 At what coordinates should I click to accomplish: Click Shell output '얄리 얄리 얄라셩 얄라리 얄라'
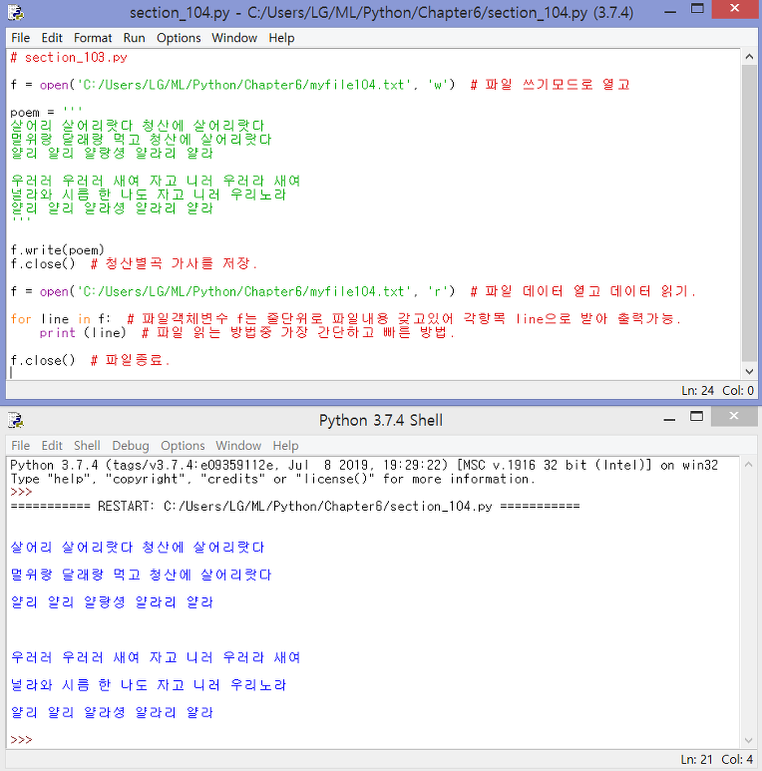[x=112, y=712]
